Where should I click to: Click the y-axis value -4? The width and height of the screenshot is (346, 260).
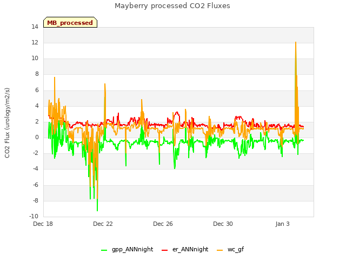click(x=36, y=169)
